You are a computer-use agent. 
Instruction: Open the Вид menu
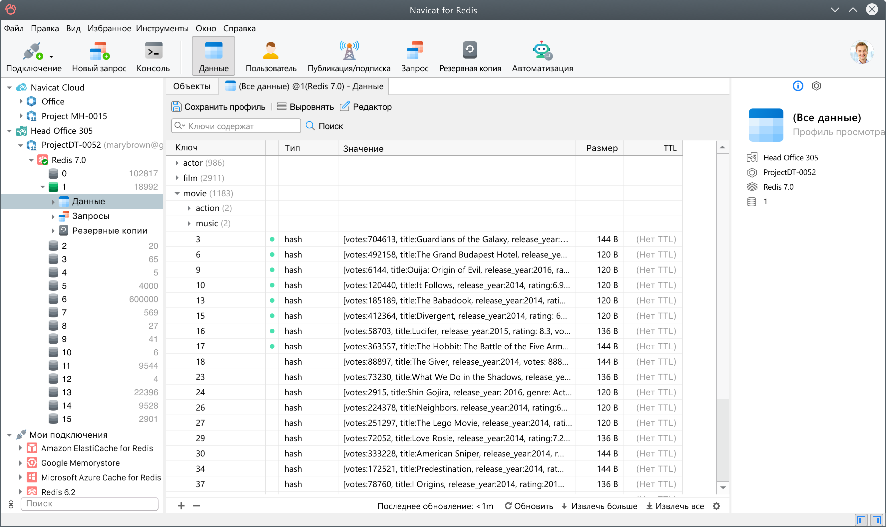(73, 28)
